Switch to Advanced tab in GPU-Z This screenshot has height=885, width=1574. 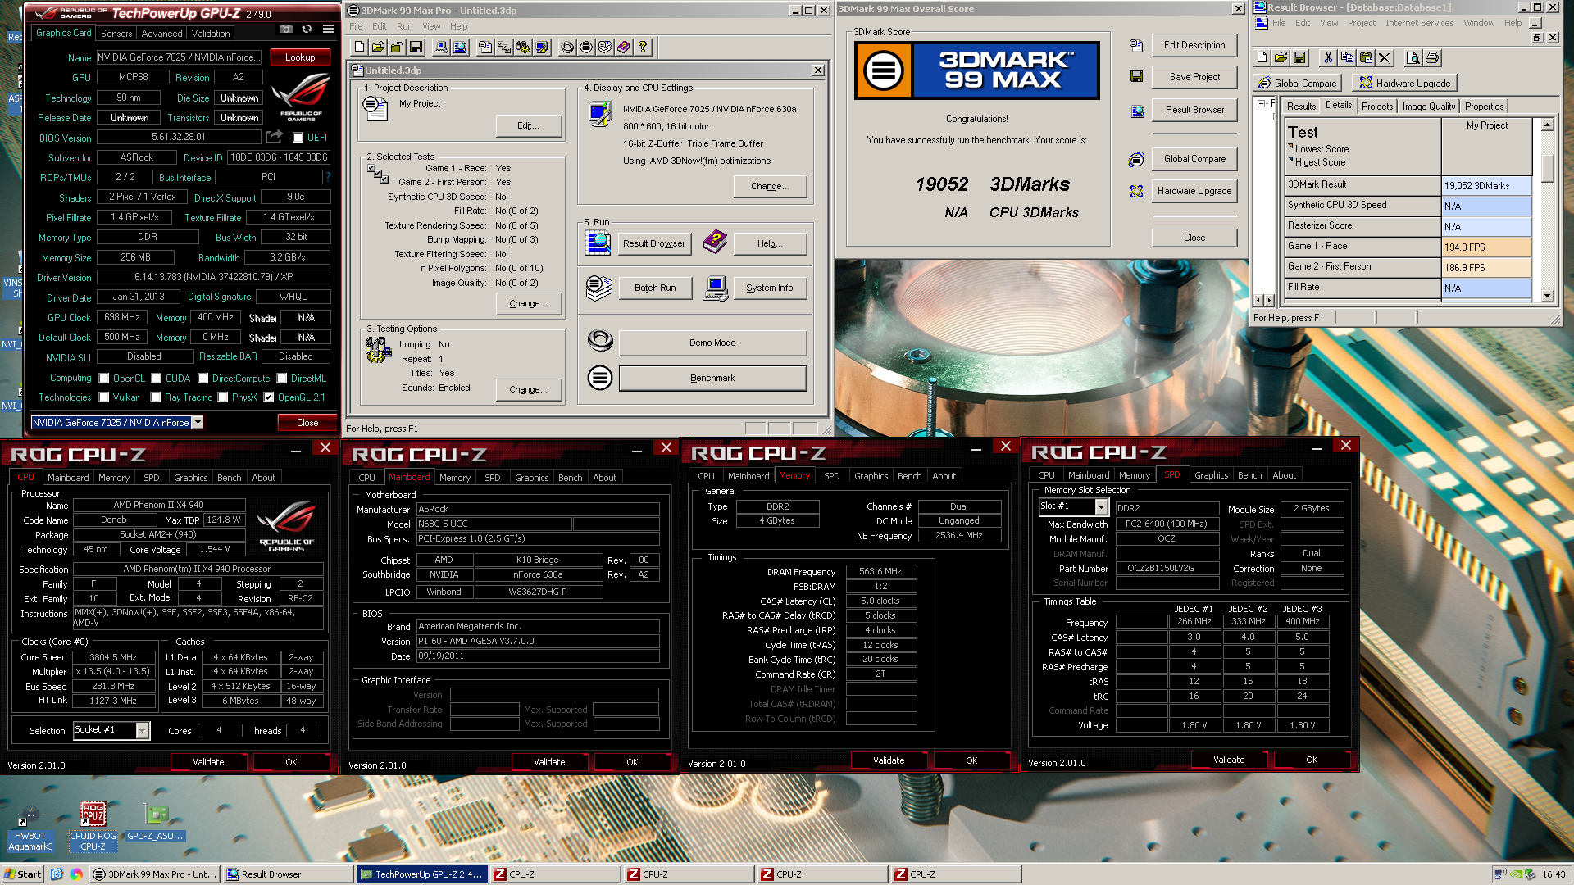(x=161, y=34)
